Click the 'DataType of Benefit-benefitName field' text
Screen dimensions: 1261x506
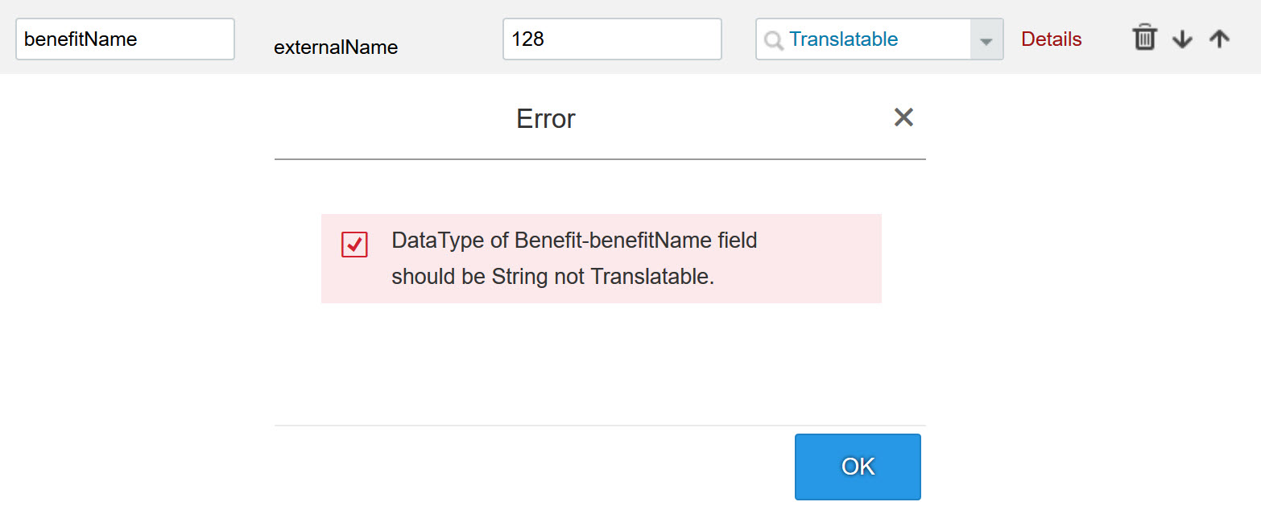574,240
